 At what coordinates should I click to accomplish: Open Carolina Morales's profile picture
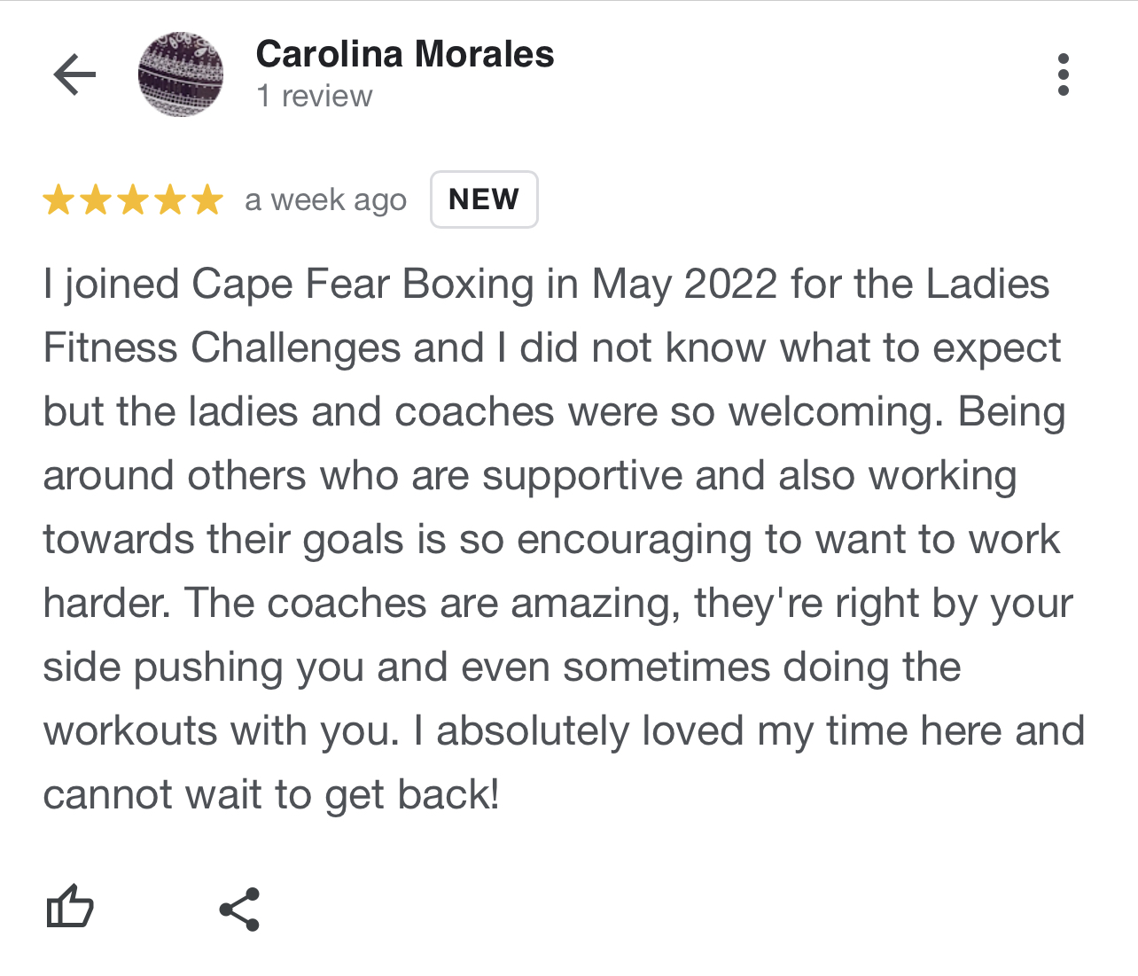pyautogui.click(x=181, y=74)
